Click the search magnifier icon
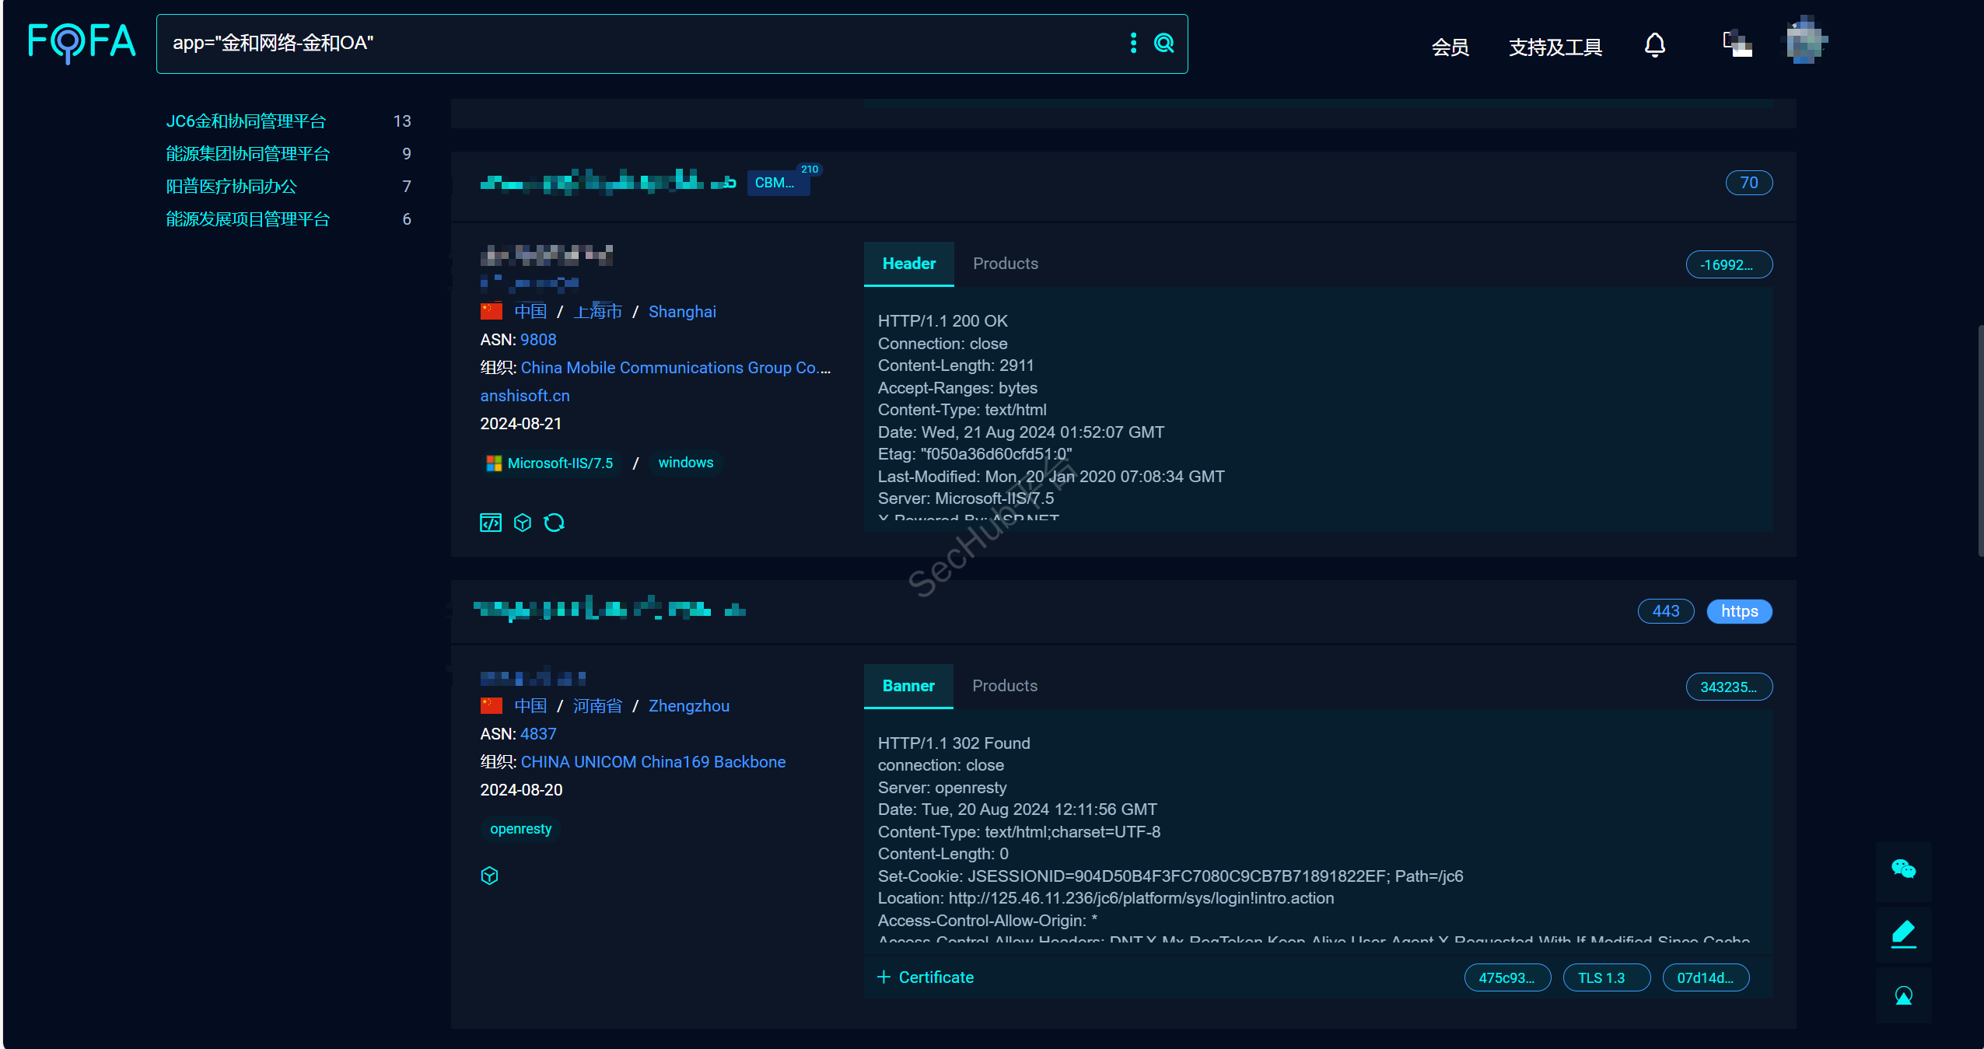The image size is (1984, 1049). point(1163,43)
